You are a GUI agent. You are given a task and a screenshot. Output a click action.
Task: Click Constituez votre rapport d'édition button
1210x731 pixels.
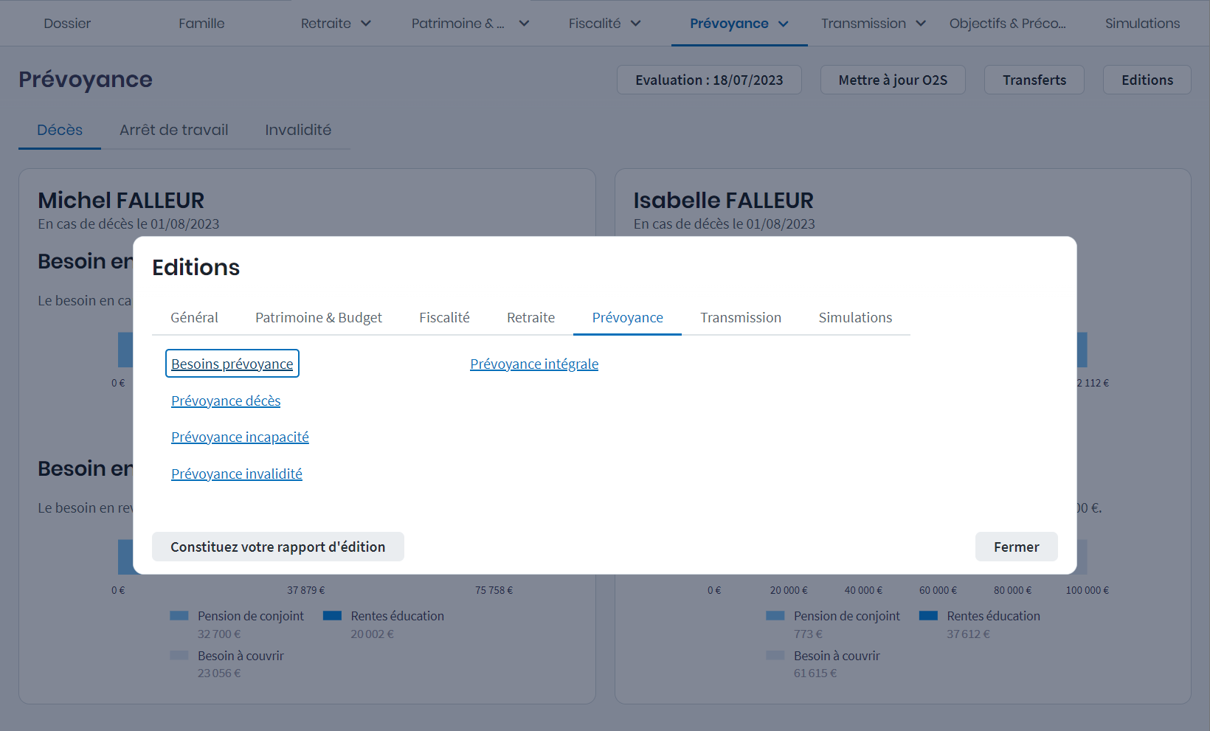[x=277, y=547]
